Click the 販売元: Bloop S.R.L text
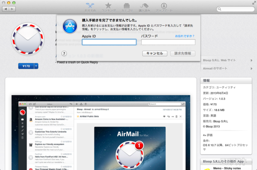 (x=215, y=121)
